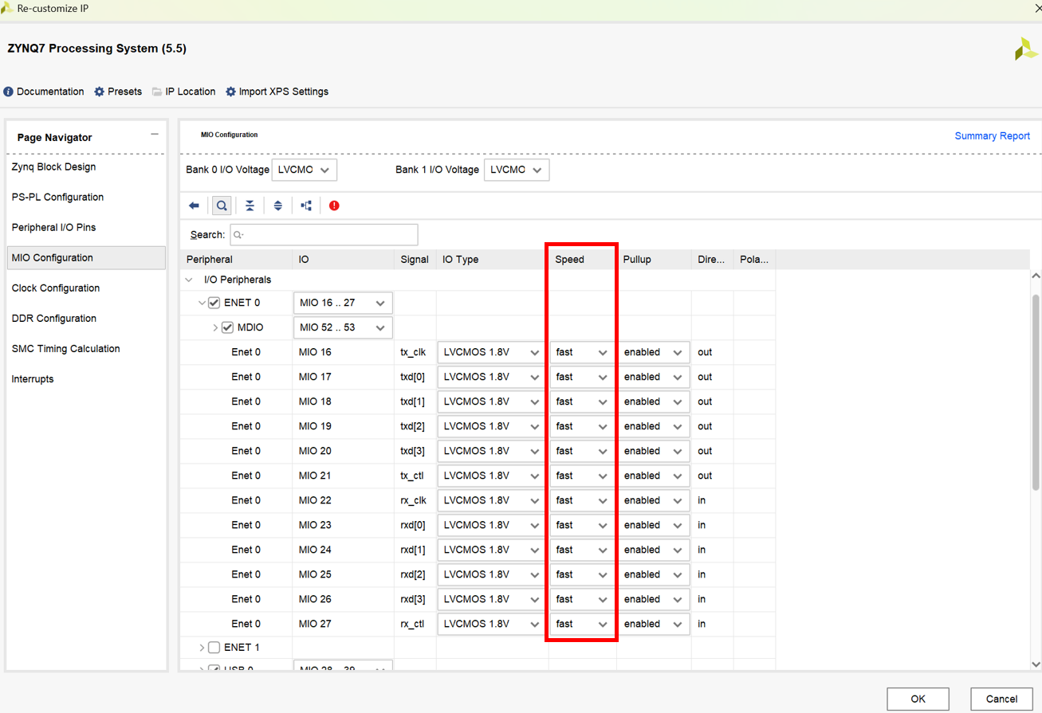1042x713 pixels.
Task: Collapse the ENET 0 tree node
Action: 202,303
